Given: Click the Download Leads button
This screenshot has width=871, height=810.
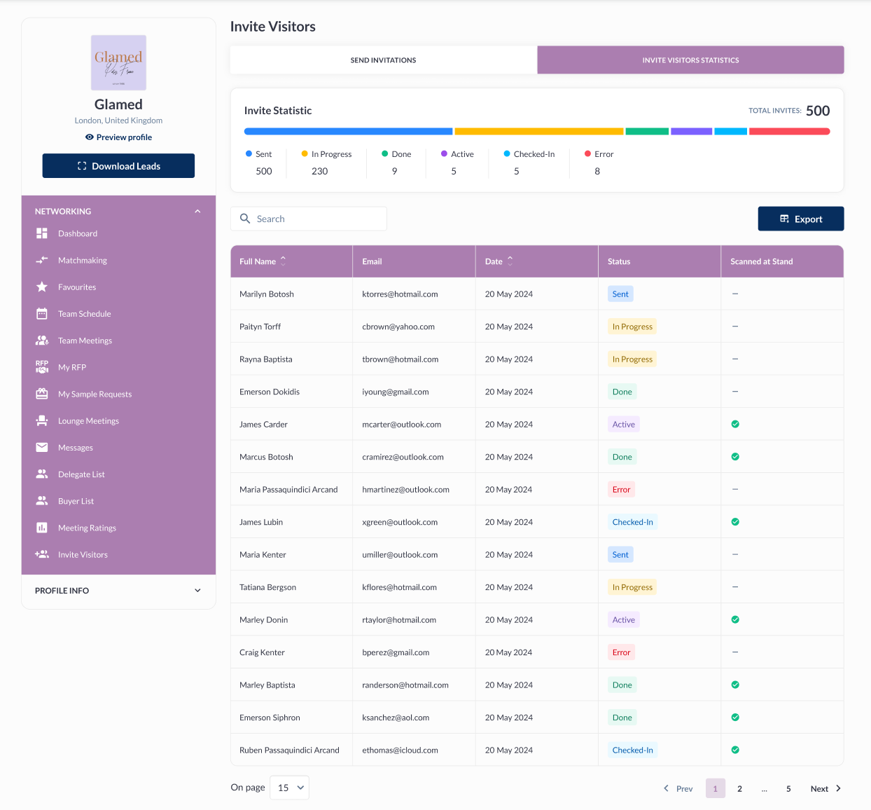Looking at the screenshot, I should 118,166.
